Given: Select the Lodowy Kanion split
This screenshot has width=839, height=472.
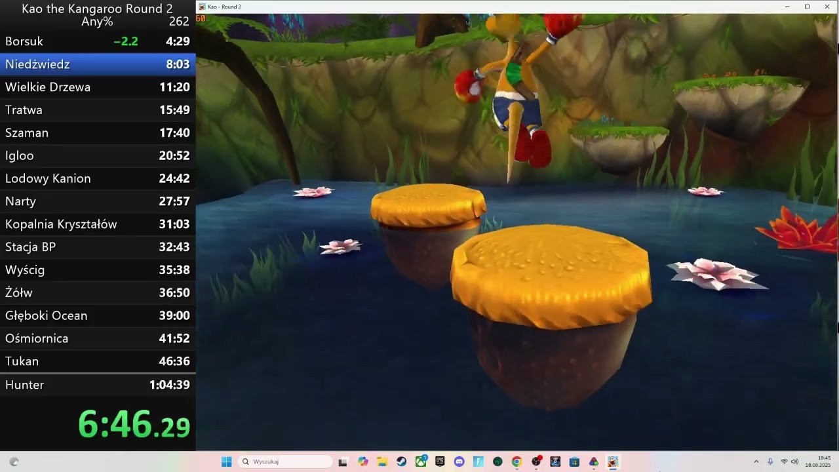Looking at the screenshot, I should tap(98, 178).
